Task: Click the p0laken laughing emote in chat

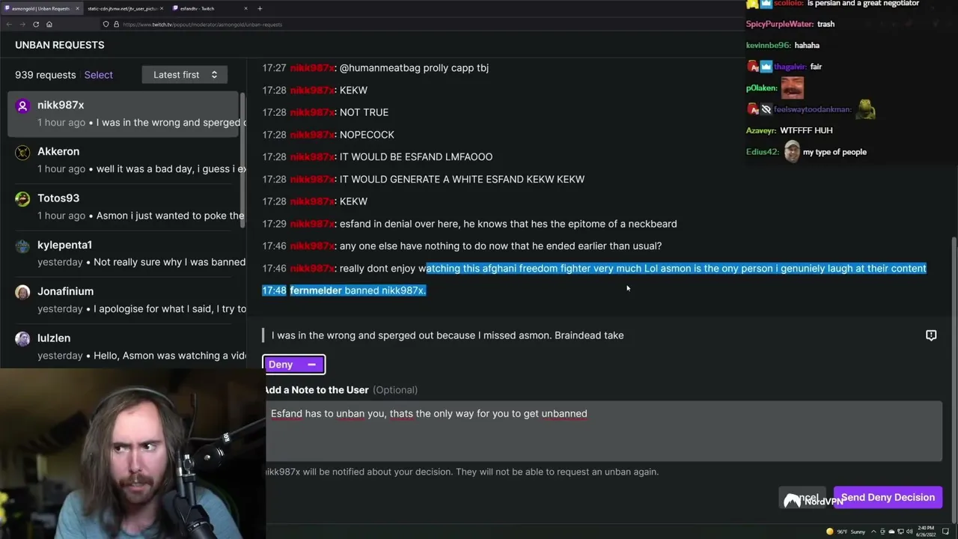Action: point(793,88)
